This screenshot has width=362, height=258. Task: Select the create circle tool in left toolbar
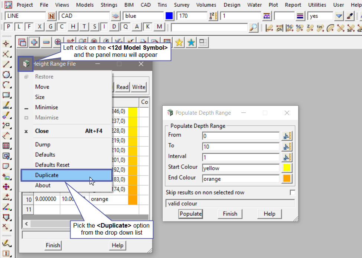coord(6,75)
